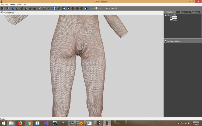Viewport: 202px width, 126px height.
Task: Click the window icon right of Blender
Action: [x=89, y=123]
